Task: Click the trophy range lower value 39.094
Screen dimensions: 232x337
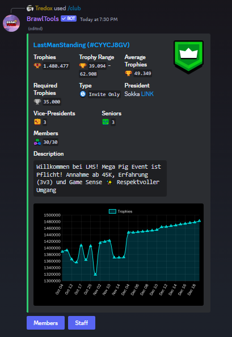Action: point(97,66)
